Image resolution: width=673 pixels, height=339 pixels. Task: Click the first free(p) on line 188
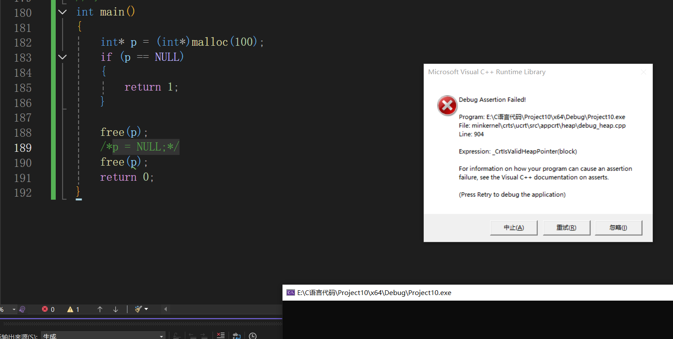point(124,132)
